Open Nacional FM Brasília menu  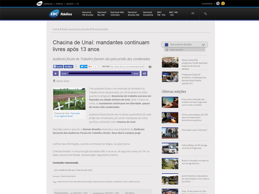click(x=88, y=14)
